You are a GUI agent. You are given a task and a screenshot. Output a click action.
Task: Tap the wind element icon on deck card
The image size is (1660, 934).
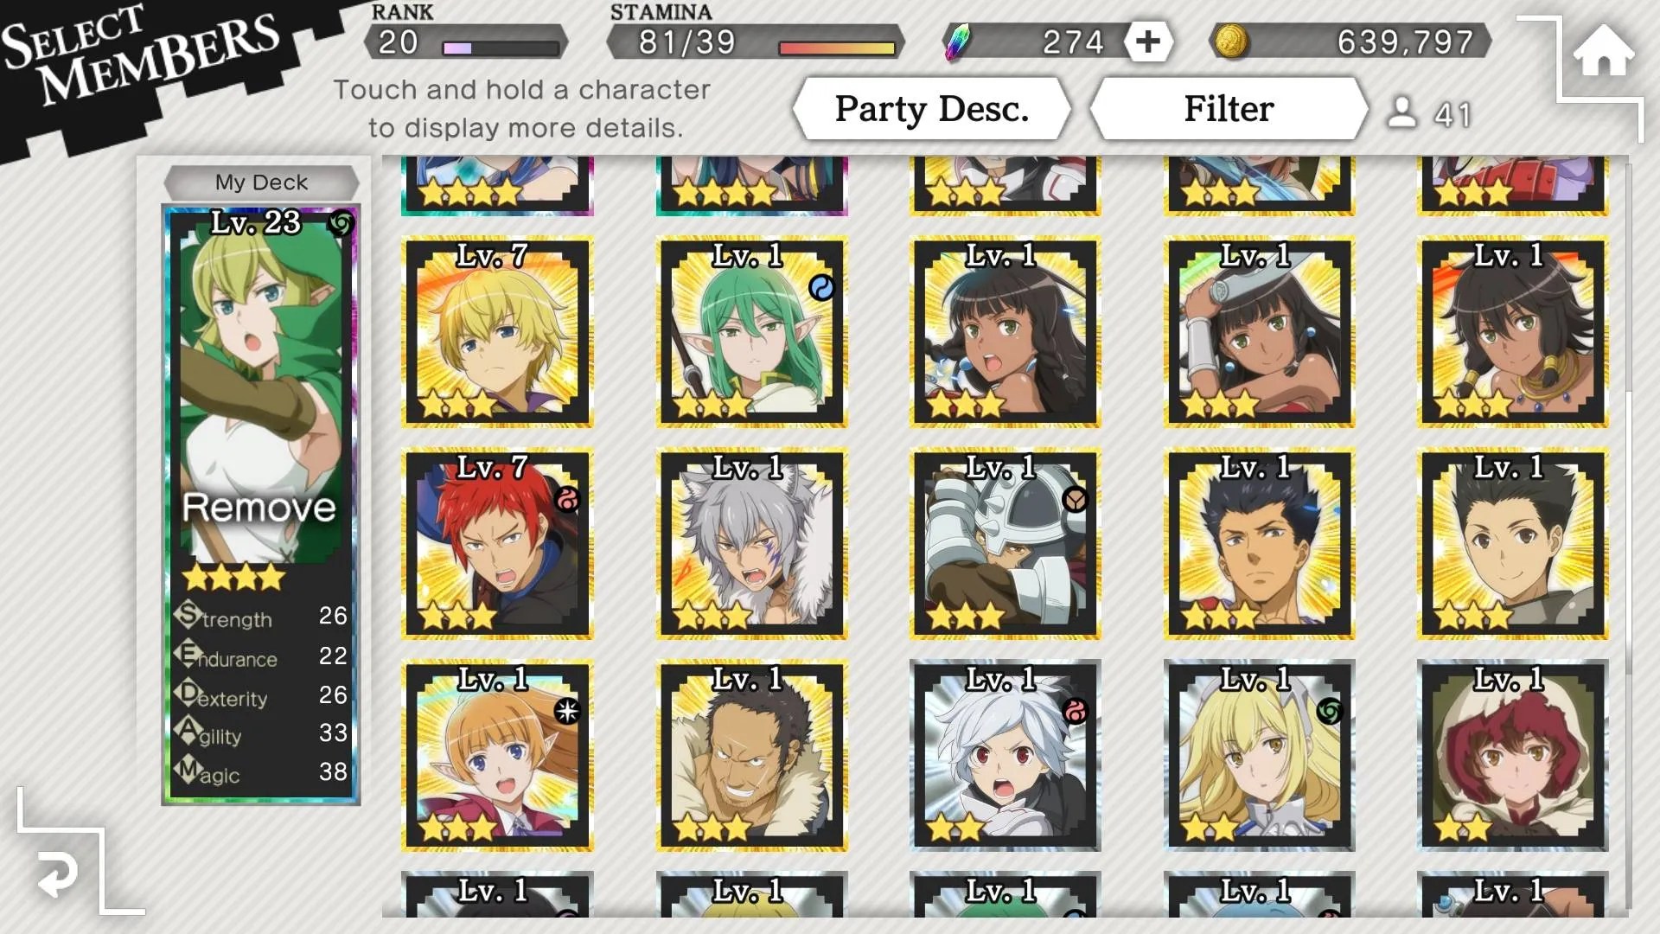coord(341,225)
